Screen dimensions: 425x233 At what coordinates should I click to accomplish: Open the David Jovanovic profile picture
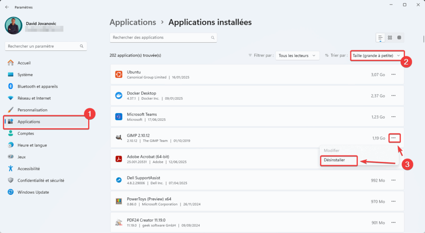pyautogui.click(x=14, y=26)
